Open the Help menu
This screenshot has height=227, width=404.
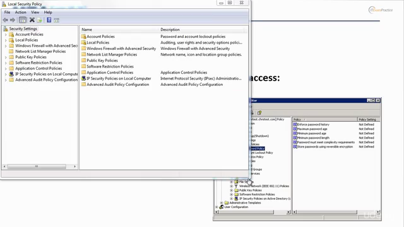coord(48,13)
